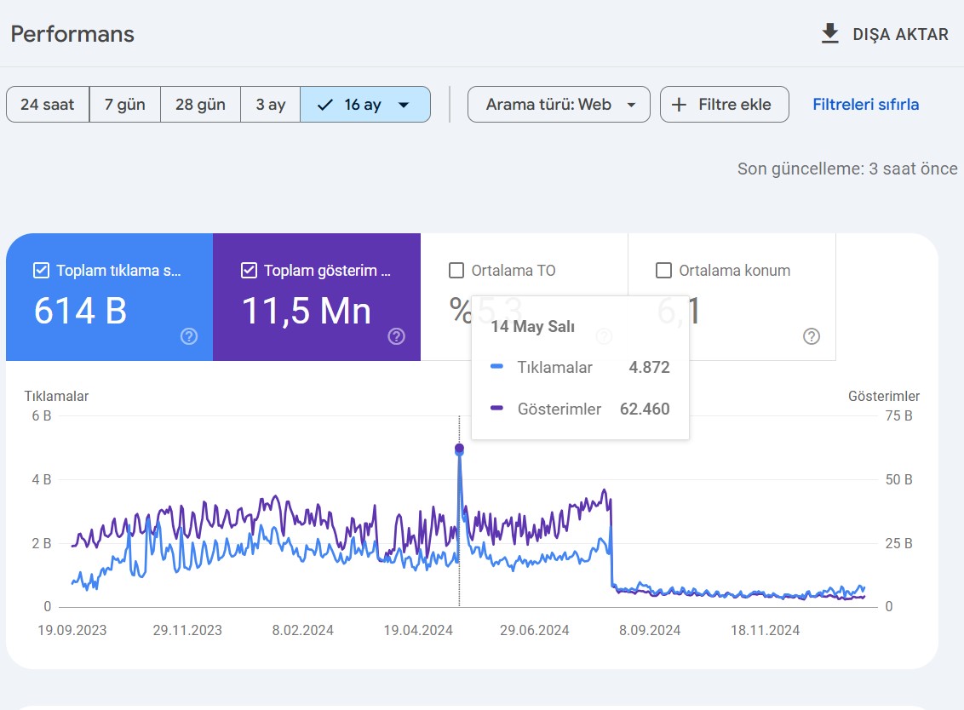Open help icon on Toplam tıklama card
The height and width of the screenshot is (710, 964).
(x=189, y=336)
